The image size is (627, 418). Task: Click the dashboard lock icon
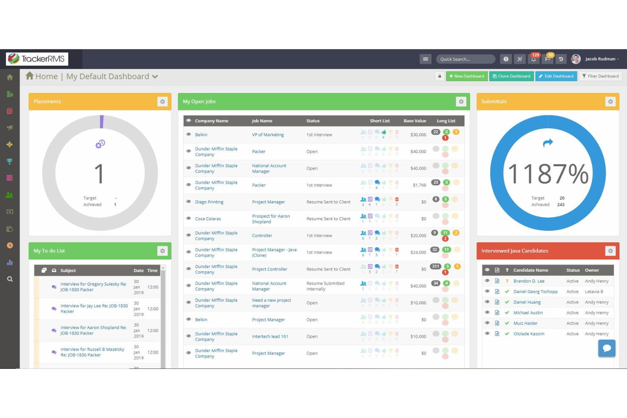(x=440, y=76)
